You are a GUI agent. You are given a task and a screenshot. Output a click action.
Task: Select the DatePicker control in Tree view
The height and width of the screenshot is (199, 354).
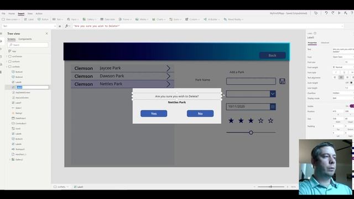pos(19,118)
